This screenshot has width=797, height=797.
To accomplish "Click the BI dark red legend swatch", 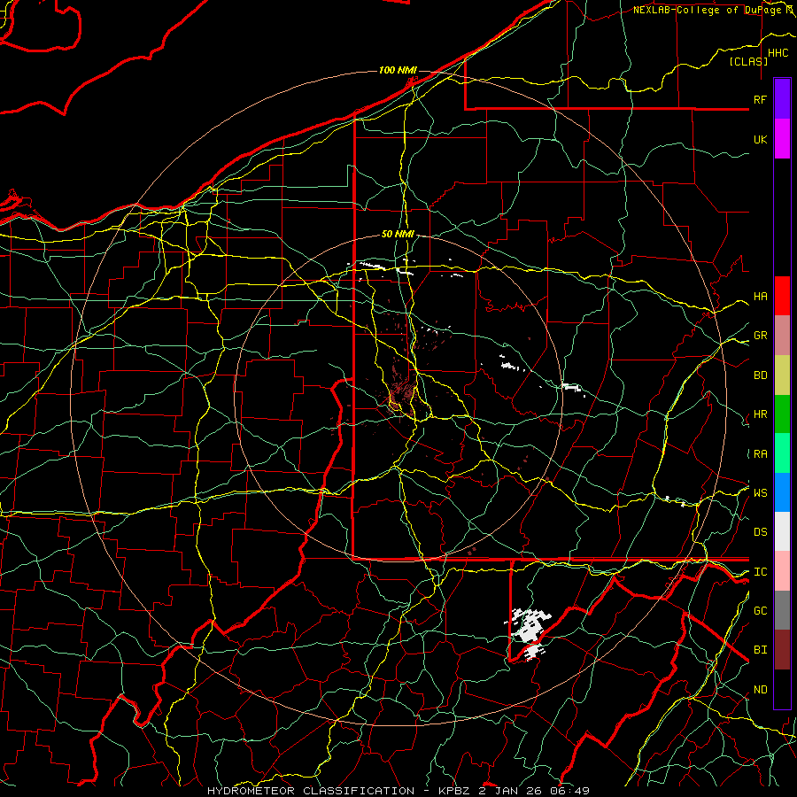I will tap(782, 650).
